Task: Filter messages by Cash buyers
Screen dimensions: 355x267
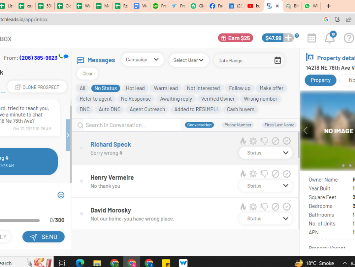Action: coord(241,110)
